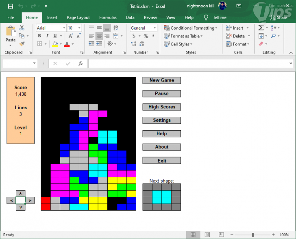Increase font size with large A
The height and width of the screenshot is (239, 296).
(71, 36)
